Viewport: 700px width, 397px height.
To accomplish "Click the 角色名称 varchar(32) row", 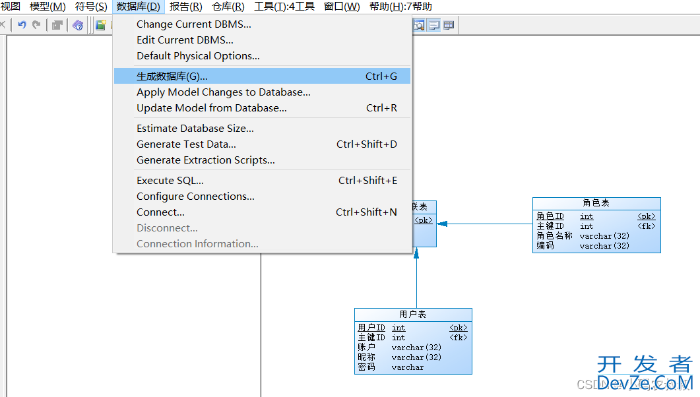I will (583, 236).
